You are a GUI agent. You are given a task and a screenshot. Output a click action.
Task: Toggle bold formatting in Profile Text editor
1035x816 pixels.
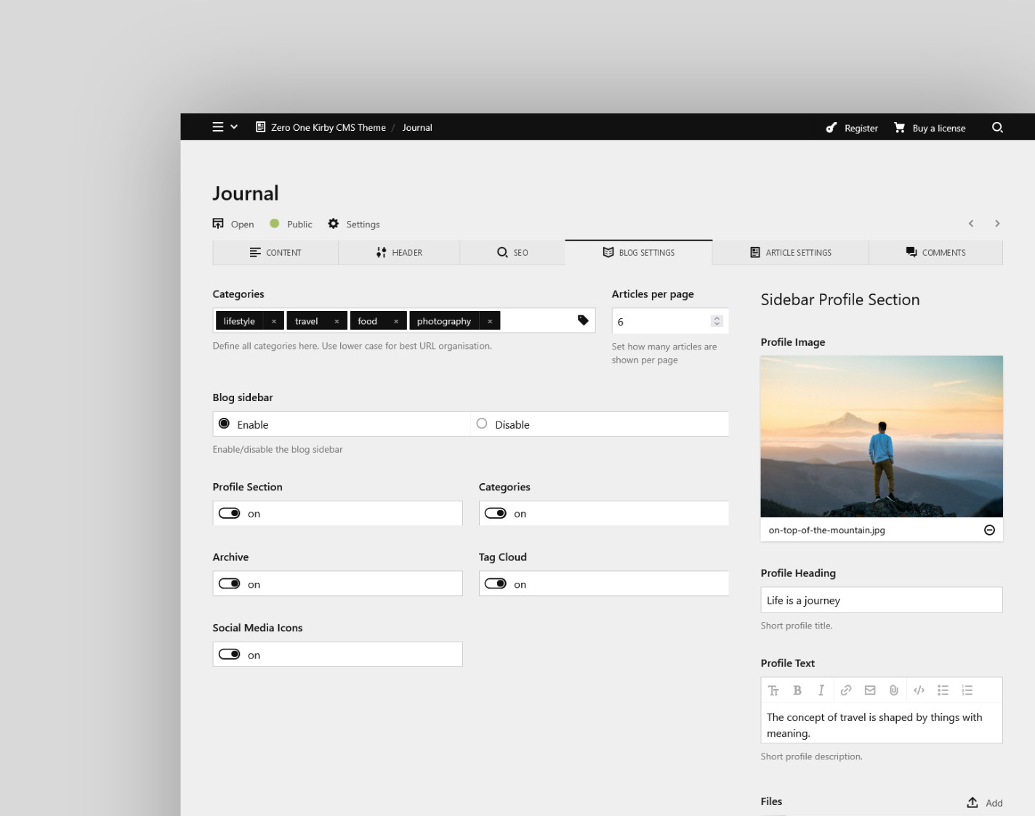(797, 690)
